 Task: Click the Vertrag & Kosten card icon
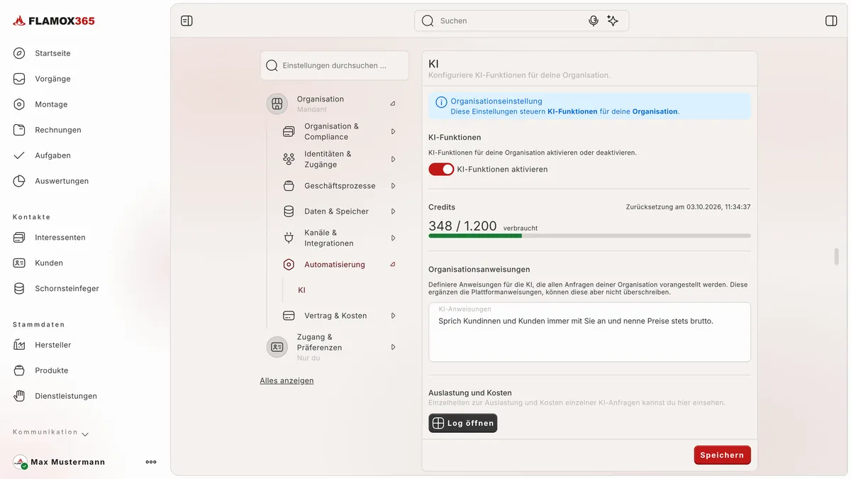point(289,316)
